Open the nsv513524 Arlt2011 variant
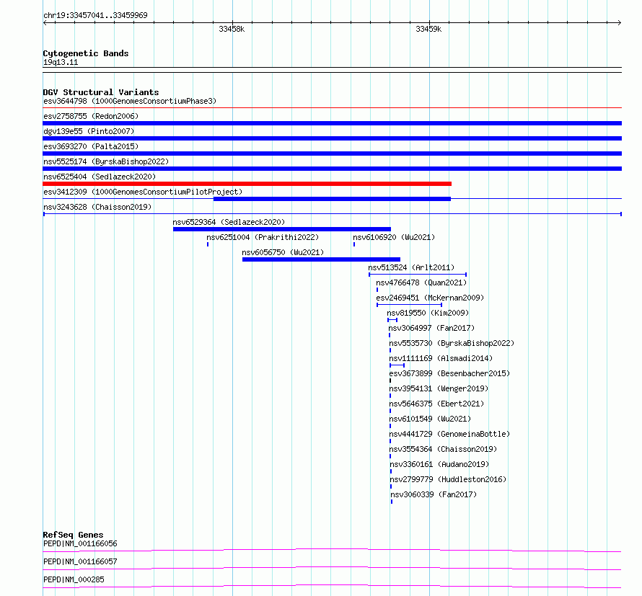The image size is (642, 596). pos(411,267)
